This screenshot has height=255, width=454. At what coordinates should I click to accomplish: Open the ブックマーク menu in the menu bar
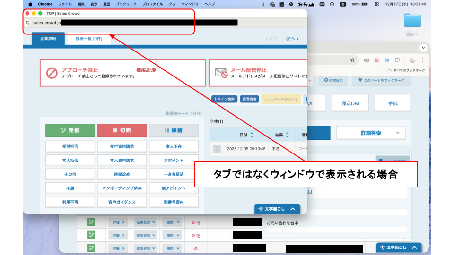(x=125, y=4)
